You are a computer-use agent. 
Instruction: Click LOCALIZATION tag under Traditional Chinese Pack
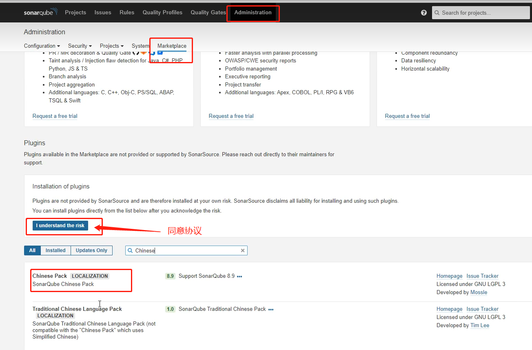(55, 316)
